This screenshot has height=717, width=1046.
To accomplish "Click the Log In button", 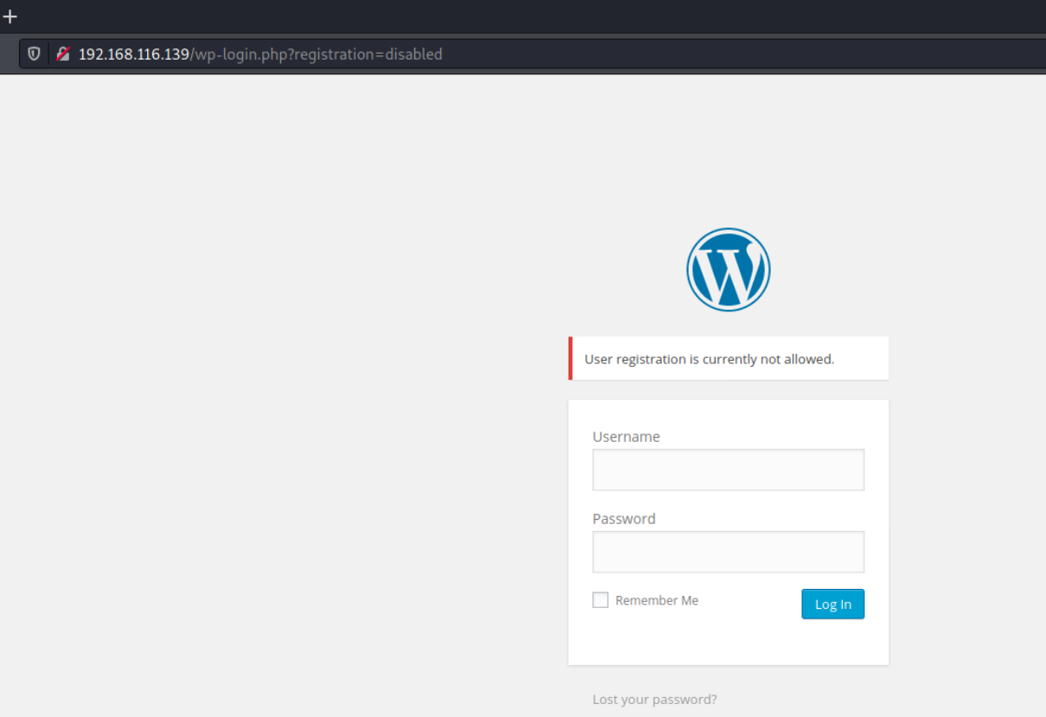I will (833, 604).
